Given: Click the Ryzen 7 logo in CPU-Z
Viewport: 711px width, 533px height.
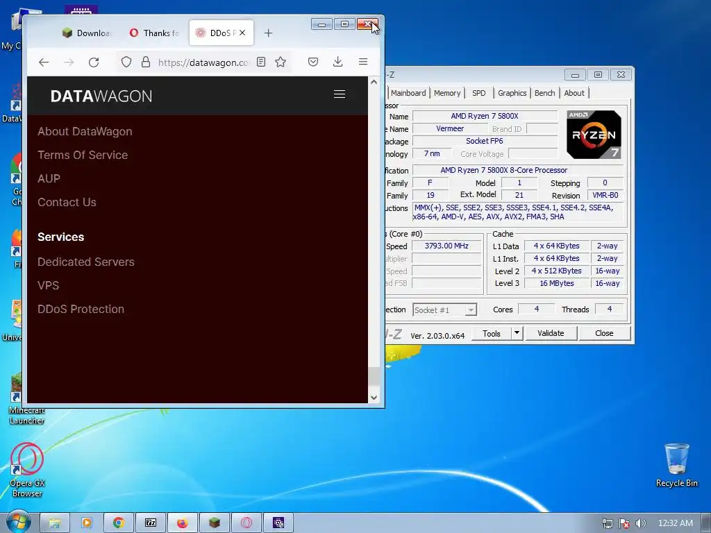Looking at the screenshot, I should 594,135.
